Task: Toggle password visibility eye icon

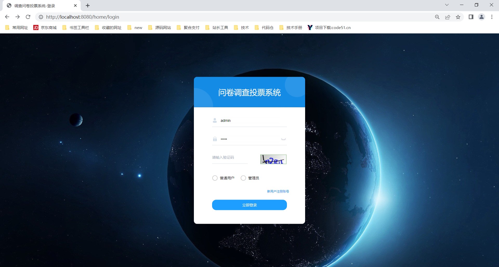Action: [x=283, y=139]
